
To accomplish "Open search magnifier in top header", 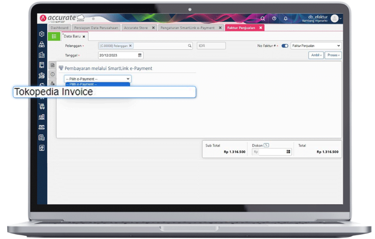I will coord(262,18).
